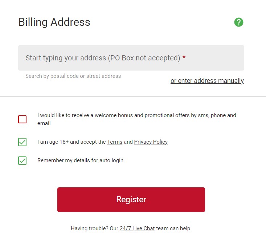Viewport: 266px width, 251px height.
Task: Click the red required asterisk in address field
Action: [x=184, y=58]
